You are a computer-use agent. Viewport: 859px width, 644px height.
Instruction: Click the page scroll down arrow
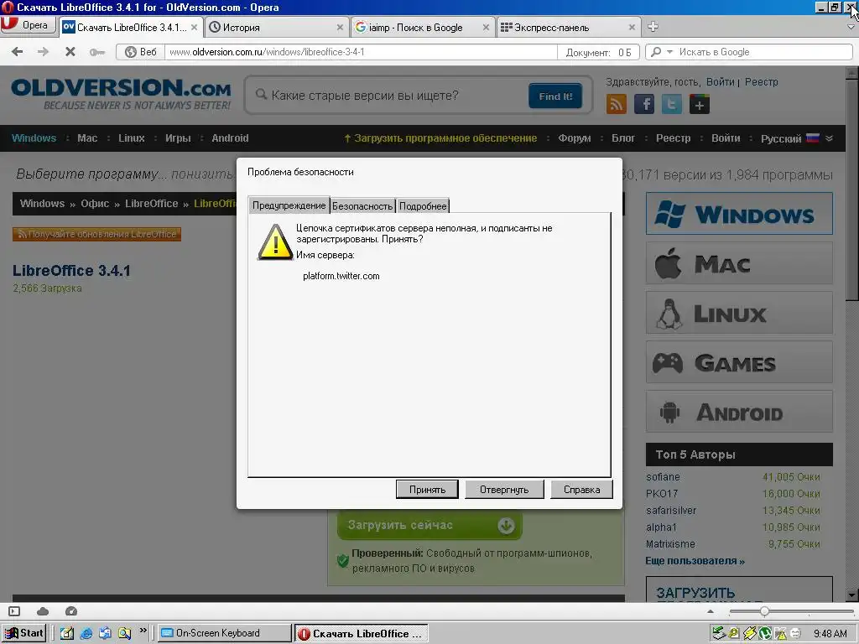852,595
